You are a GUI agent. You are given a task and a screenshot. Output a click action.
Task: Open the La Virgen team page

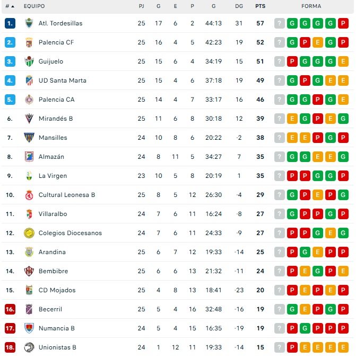tap(53, 176)
